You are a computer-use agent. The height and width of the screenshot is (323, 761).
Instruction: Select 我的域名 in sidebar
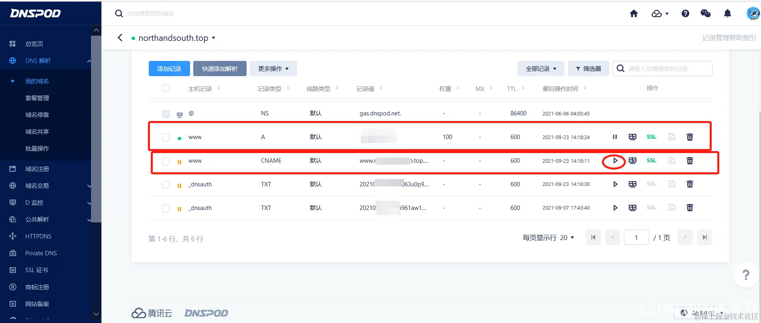pos(37,81)
